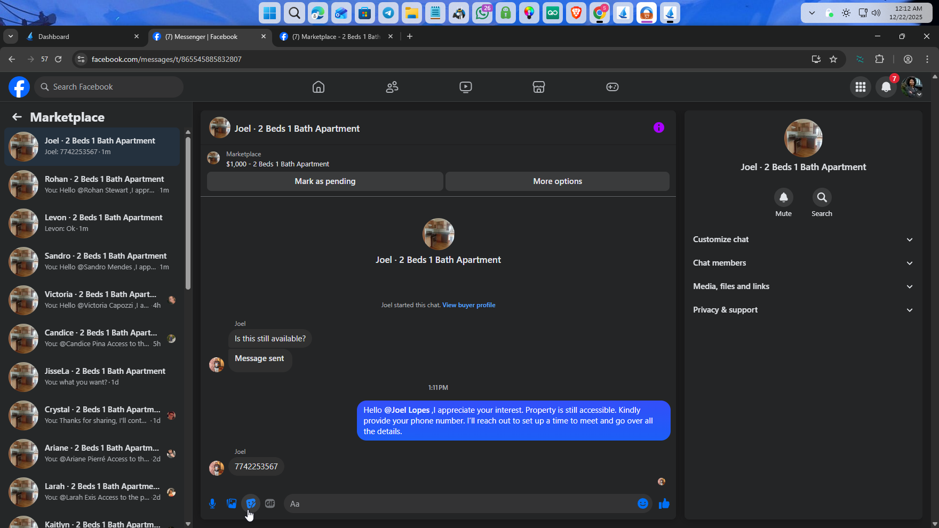Click More options button
The image size is (939, 528).
click(x=558, y=181)
